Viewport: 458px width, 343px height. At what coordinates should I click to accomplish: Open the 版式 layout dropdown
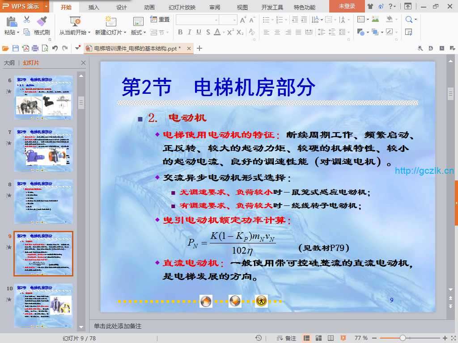[138, 32]
